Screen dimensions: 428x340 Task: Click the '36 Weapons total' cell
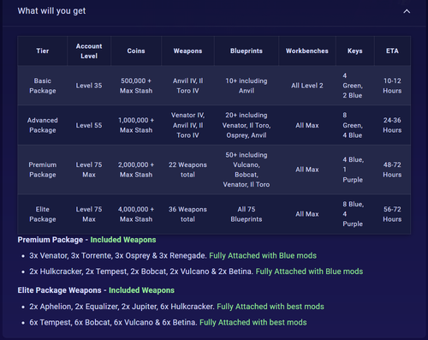point(187,214)
